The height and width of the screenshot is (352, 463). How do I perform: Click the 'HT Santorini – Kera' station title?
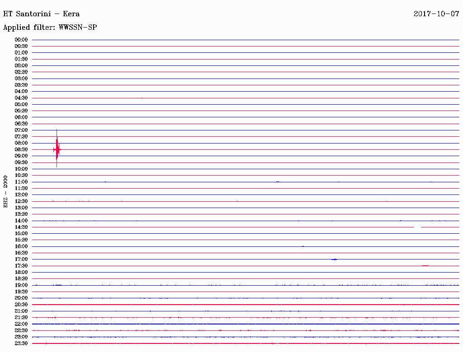[41, 14]
